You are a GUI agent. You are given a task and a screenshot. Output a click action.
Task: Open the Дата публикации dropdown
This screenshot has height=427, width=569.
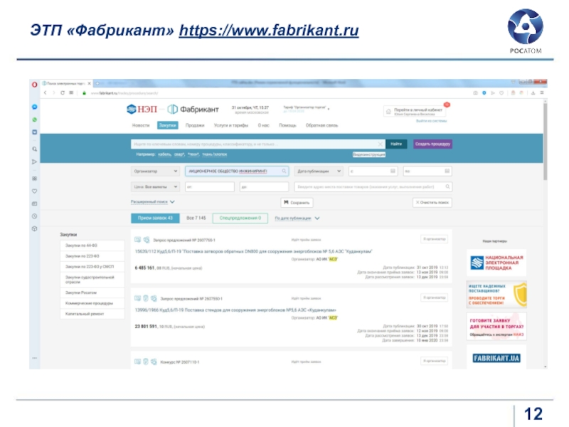(319, 171)
